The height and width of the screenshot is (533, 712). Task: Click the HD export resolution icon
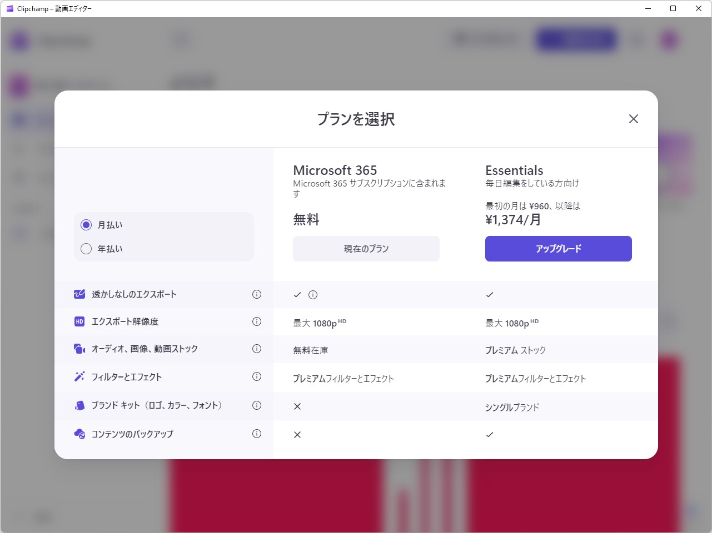78,321
